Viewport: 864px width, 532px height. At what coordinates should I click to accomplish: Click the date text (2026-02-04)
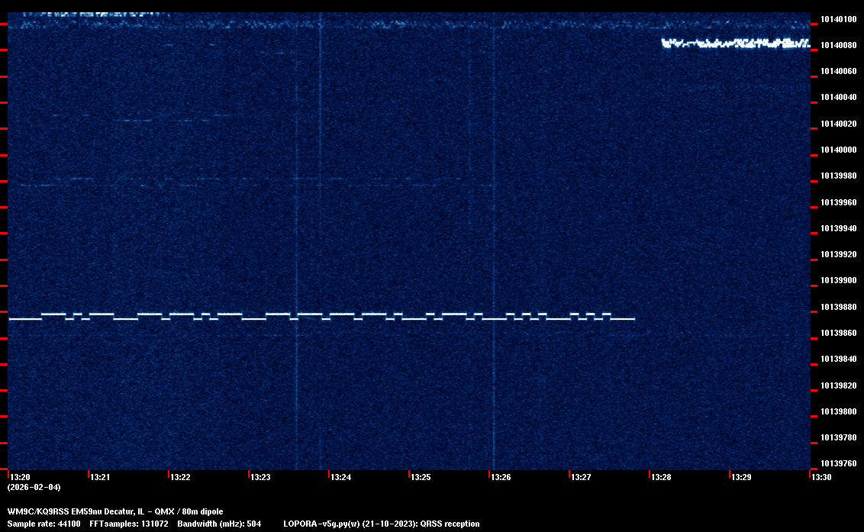(x=34, y=487)
